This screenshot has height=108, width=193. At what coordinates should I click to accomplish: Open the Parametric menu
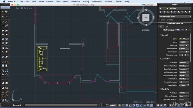[x=97, y=1]
